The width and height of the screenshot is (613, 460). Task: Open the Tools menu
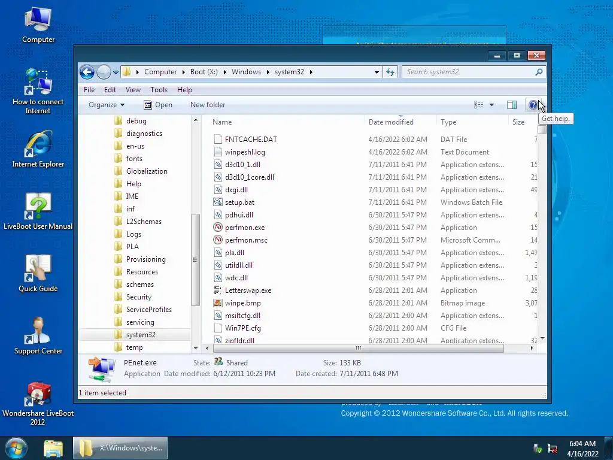tap(159, 90)
